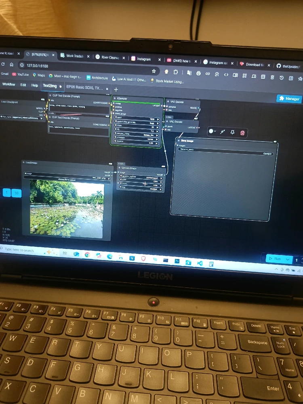Click the KSampler denoise value field
The width and height of the screenshot is (303, 404).
[x=136, y=142]
